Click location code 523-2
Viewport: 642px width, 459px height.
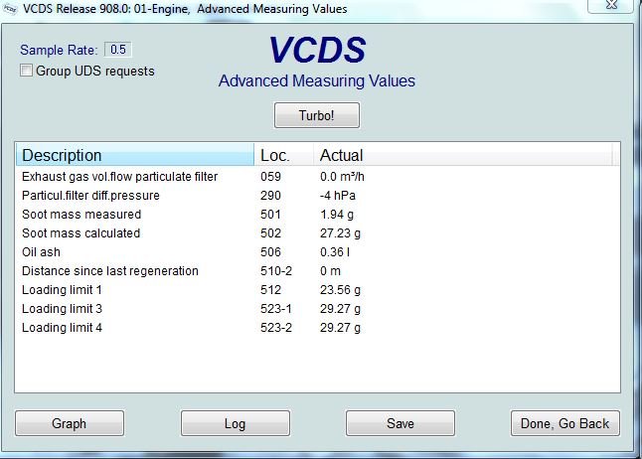coord(276,327)
